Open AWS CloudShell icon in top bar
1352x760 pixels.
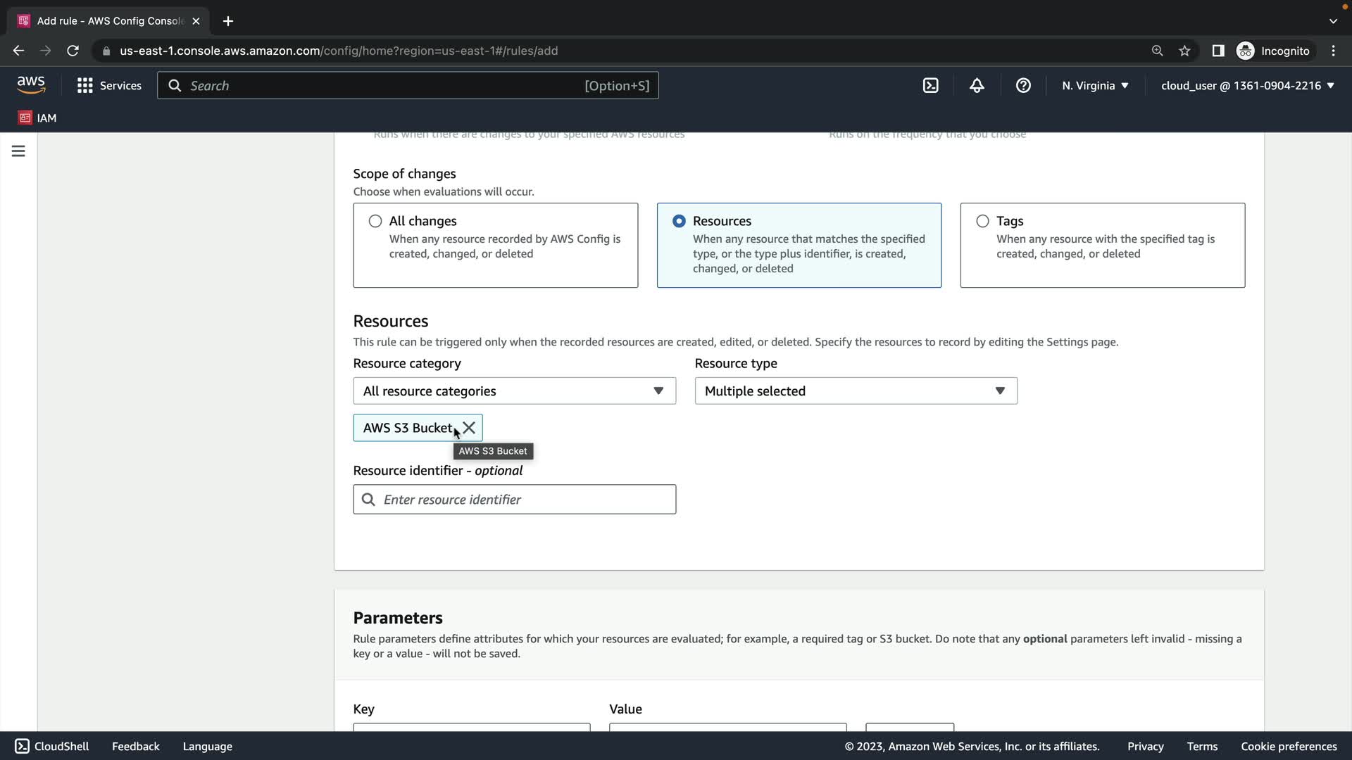[930, 85]
